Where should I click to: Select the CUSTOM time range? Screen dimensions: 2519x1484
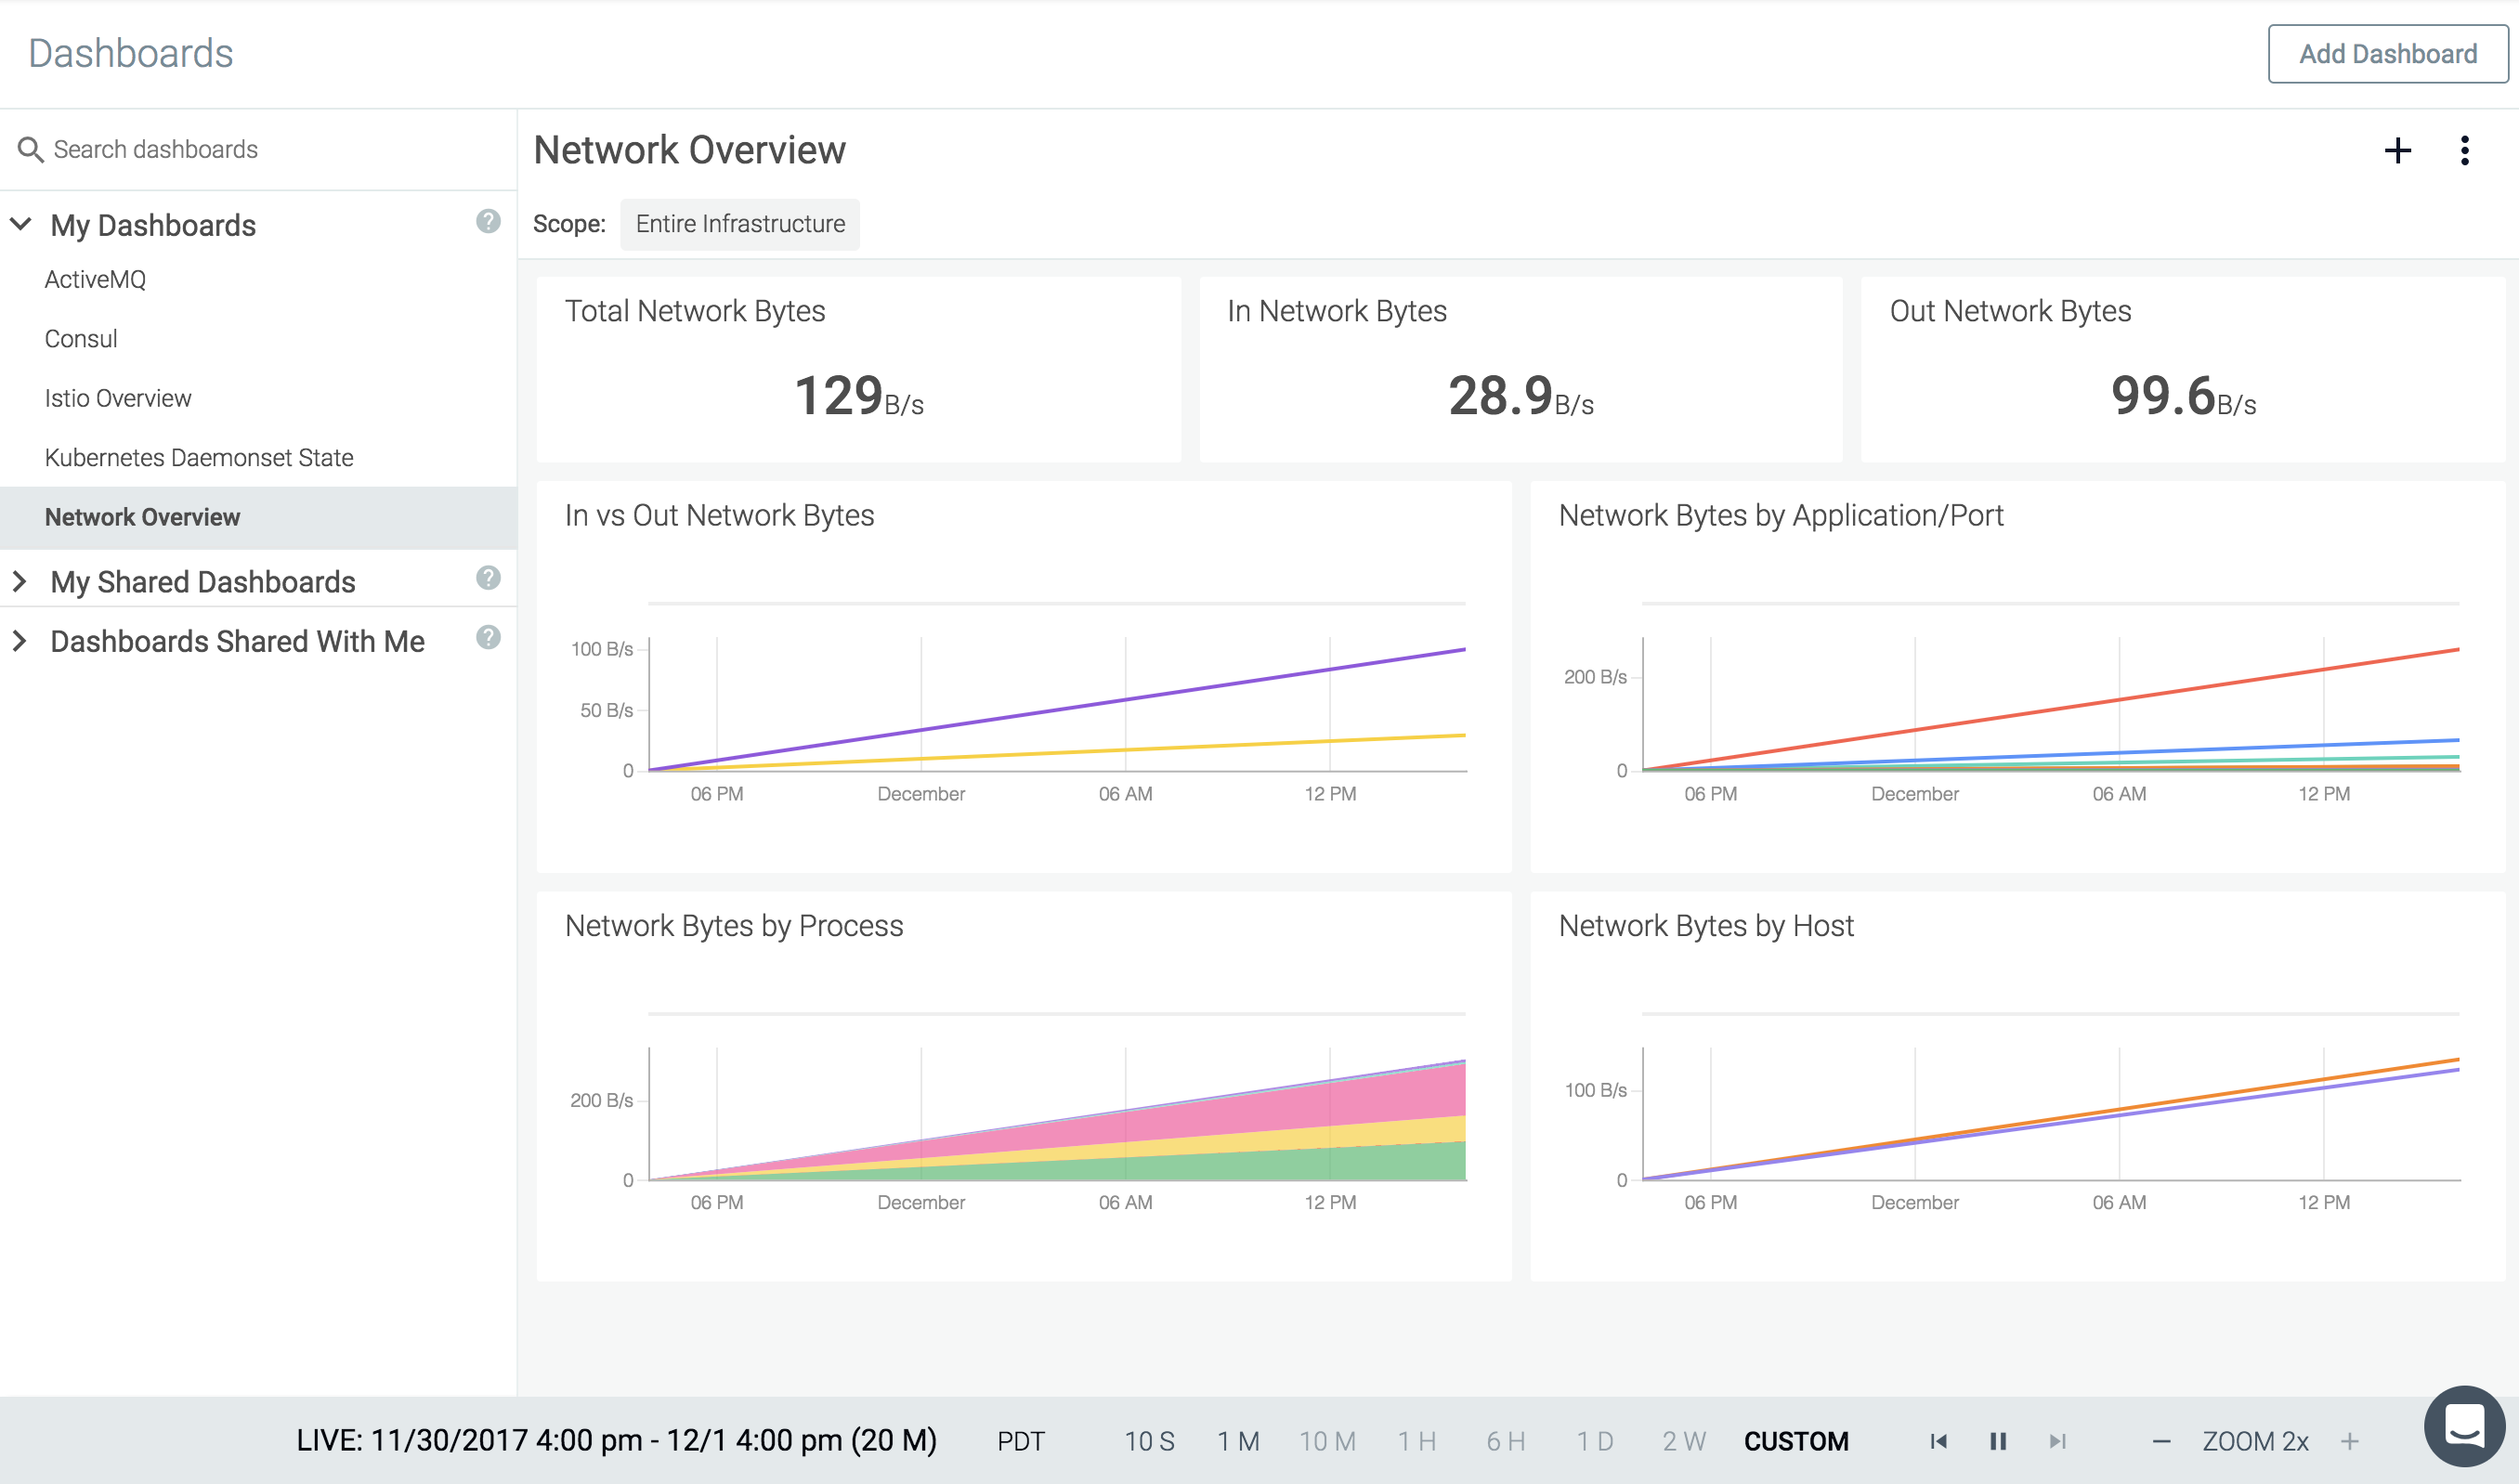coord(1796,1441)
